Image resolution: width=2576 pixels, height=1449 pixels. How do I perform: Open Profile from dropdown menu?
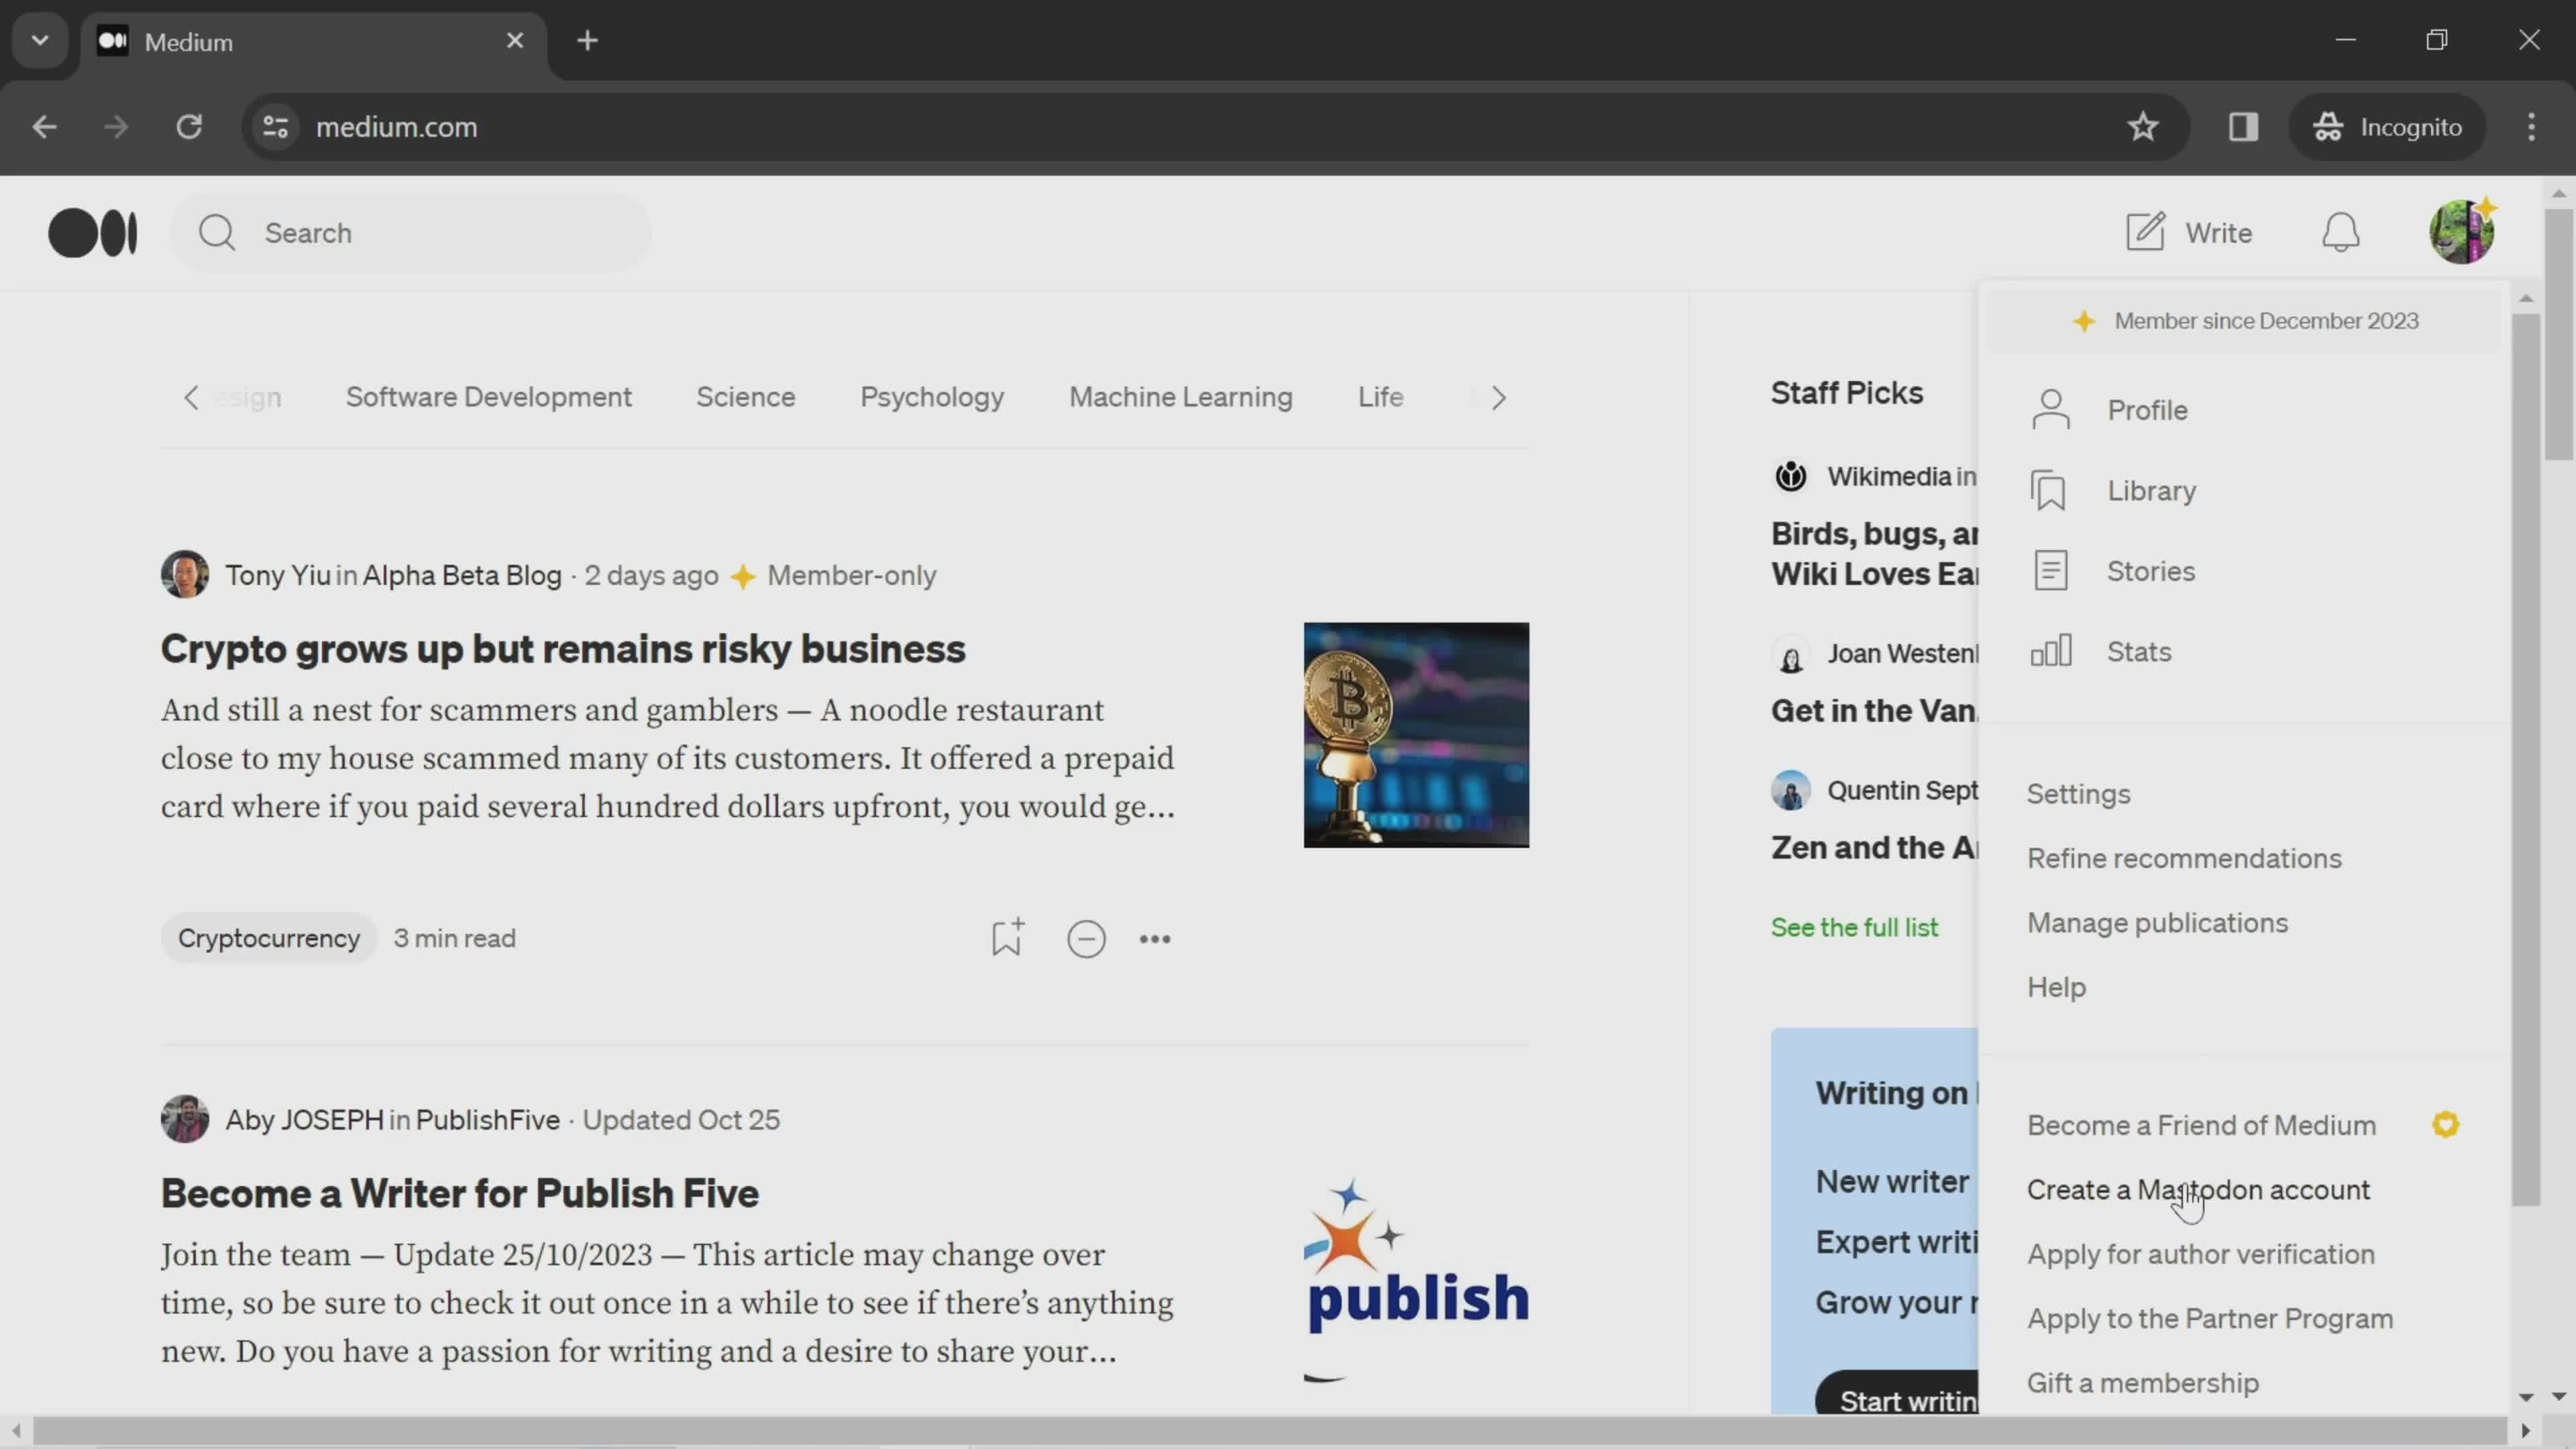tap(2148, 409)
